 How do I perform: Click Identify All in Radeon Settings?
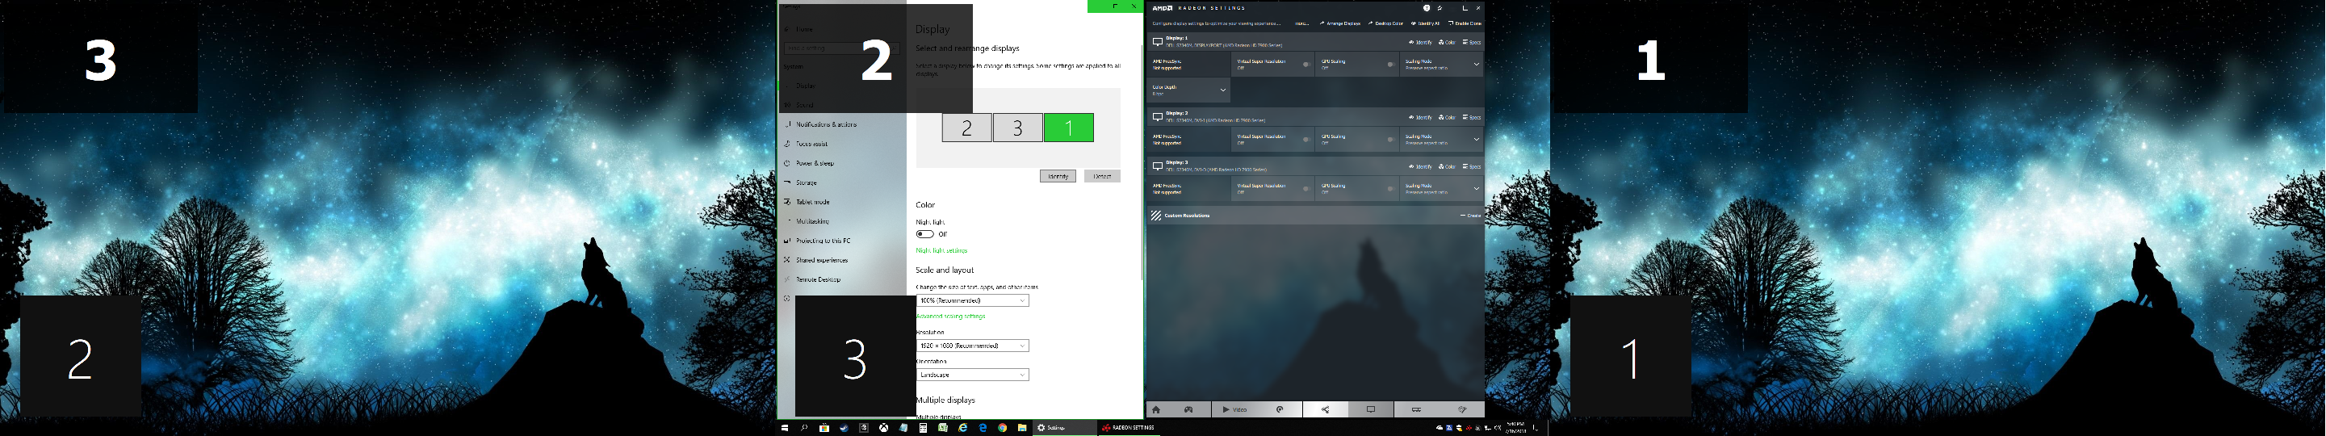1426,23
